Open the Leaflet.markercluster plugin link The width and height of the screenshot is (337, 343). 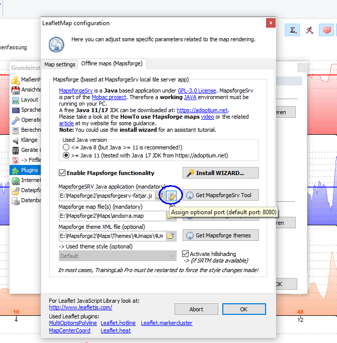point(167,323)
